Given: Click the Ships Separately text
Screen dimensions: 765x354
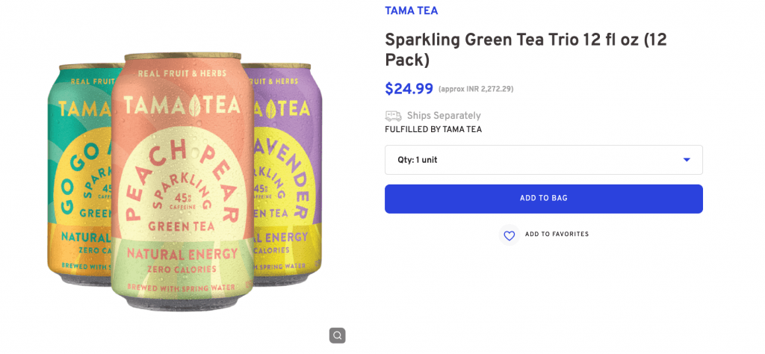Looking at the screenshot, I should tap(443, 116).
